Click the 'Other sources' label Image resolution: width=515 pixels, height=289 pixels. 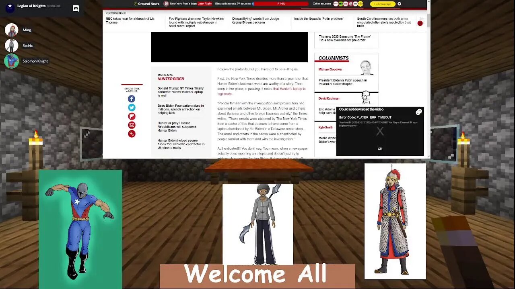click(x=322, y=4)
